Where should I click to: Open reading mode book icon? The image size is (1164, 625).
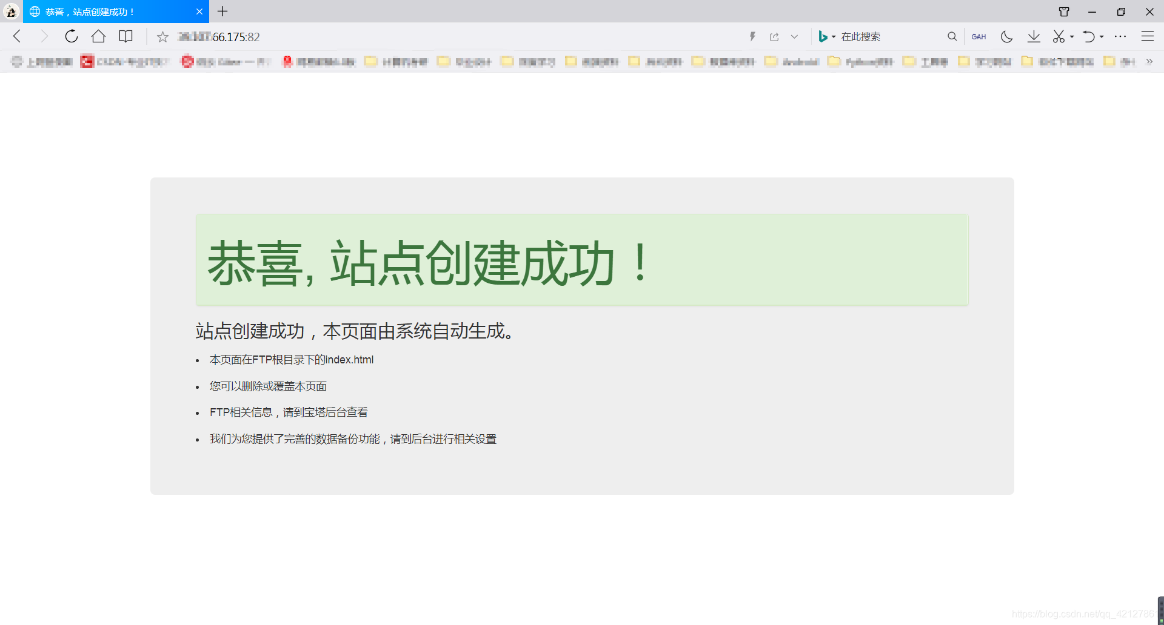point(125,36)
